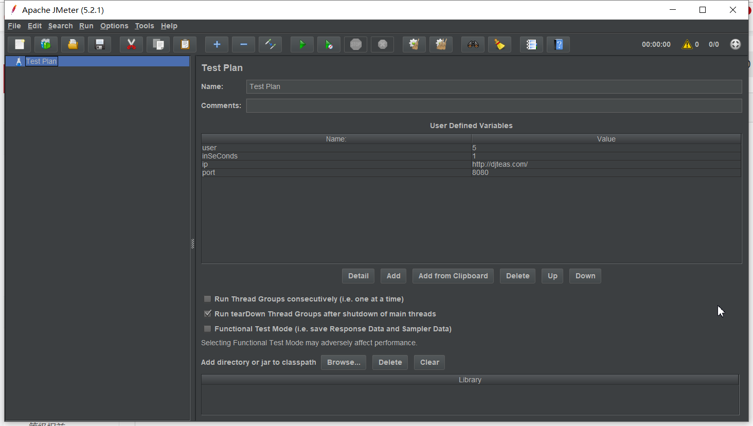
Task: Click the Toggle enable/disable icon
Action: tap(271, 44)
